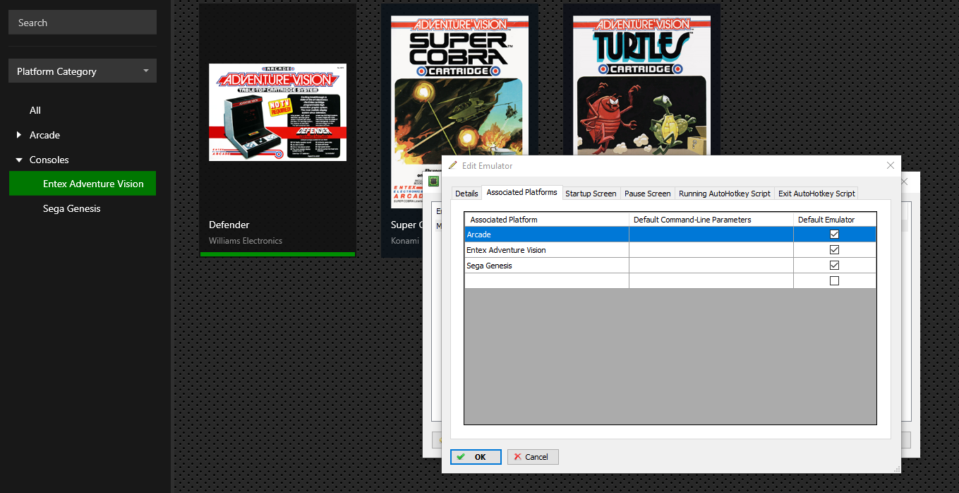Click Arcade's command-line parameters cell

point(711,234)
